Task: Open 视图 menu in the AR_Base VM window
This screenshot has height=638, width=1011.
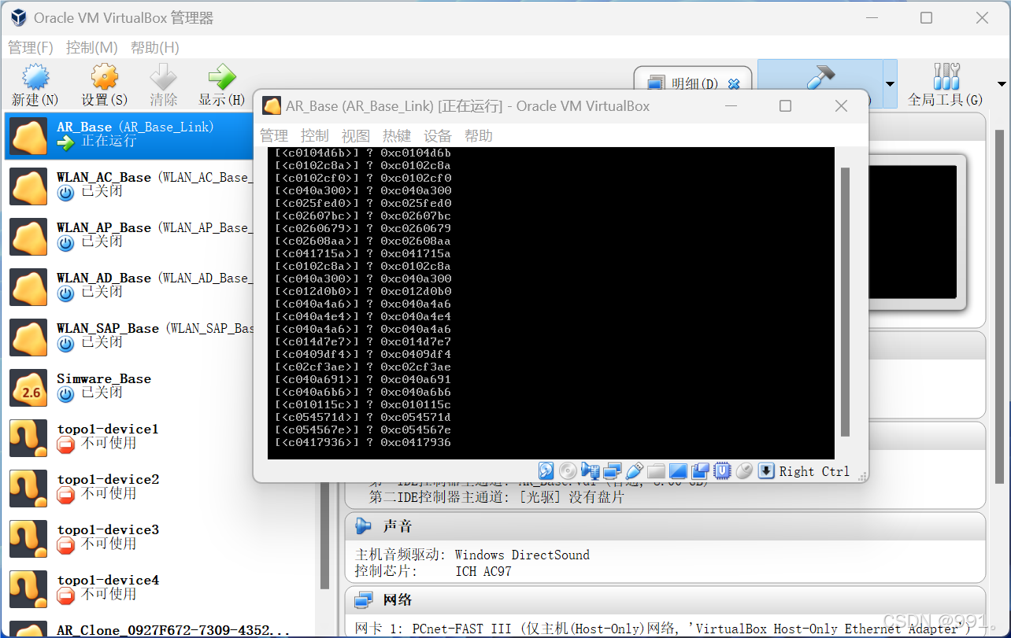Action: [x=356, y=135]
